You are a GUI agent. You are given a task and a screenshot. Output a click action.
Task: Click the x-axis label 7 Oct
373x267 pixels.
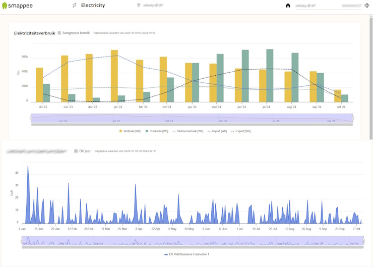point(356,229)
